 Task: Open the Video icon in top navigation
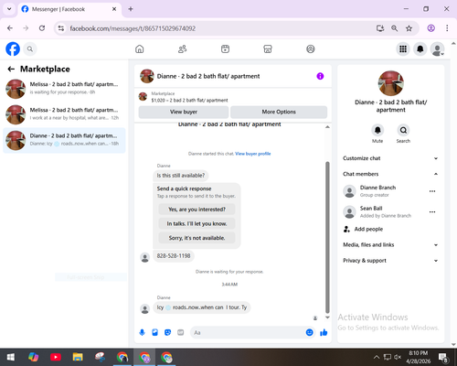[225, 48]
